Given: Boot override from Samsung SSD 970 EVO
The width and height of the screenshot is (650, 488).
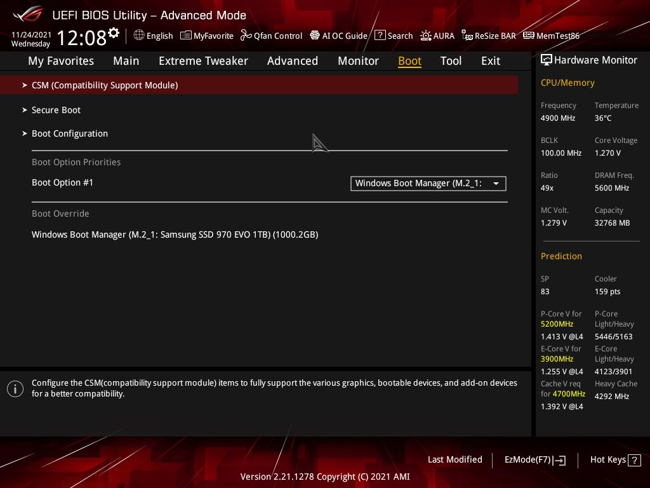Looking at the screenshot, I should coord(175,234).
